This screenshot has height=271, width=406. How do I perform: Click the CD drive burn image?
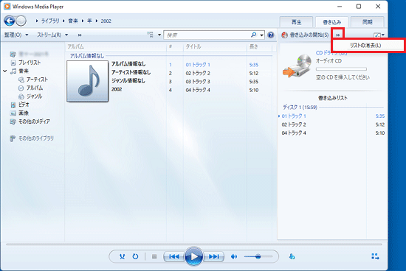coord(297,66)
